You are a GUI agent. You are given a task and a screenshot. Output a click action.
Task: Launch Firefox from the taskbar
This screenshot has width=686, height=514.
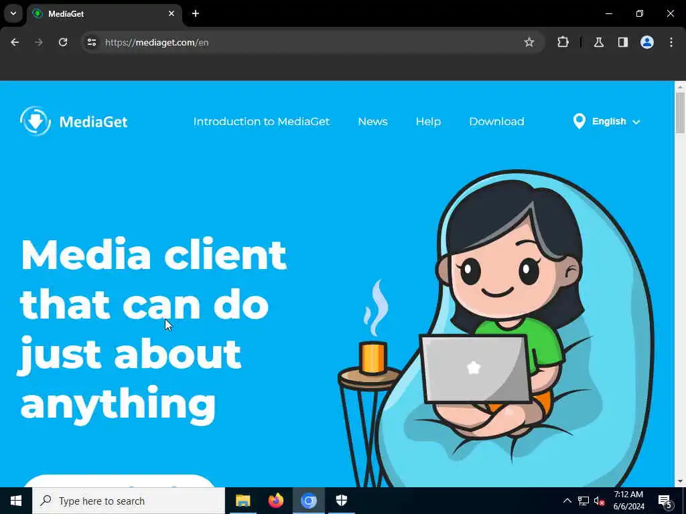coord(275,501)
